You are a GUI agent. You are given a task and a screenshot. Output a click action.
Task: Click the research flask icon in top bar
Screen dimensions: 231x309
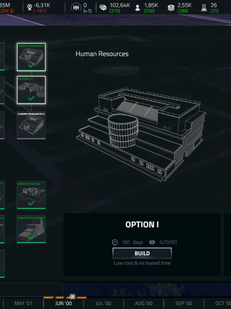pyautogui.click(x=204, y=8)
